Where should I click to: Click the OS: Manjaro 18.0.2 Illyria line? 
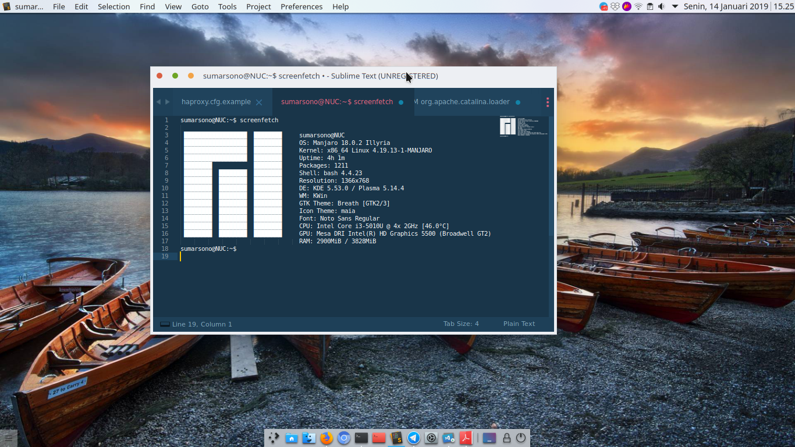pyautogui.click(x=345, y=143)
